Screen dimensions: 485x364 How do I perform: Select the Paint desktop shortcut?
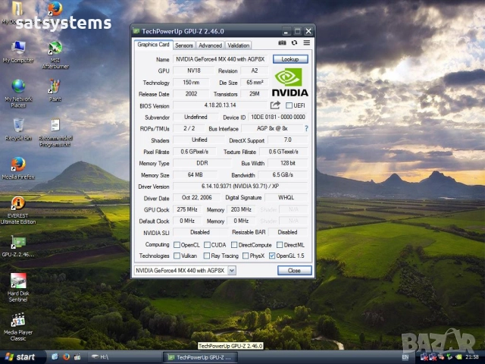(x=55, y=90)
